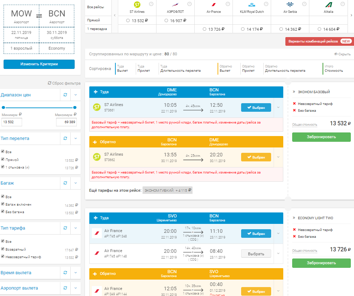Click the Aeroflot logo in the price matrix
The image size is (354, 296).
175,5
